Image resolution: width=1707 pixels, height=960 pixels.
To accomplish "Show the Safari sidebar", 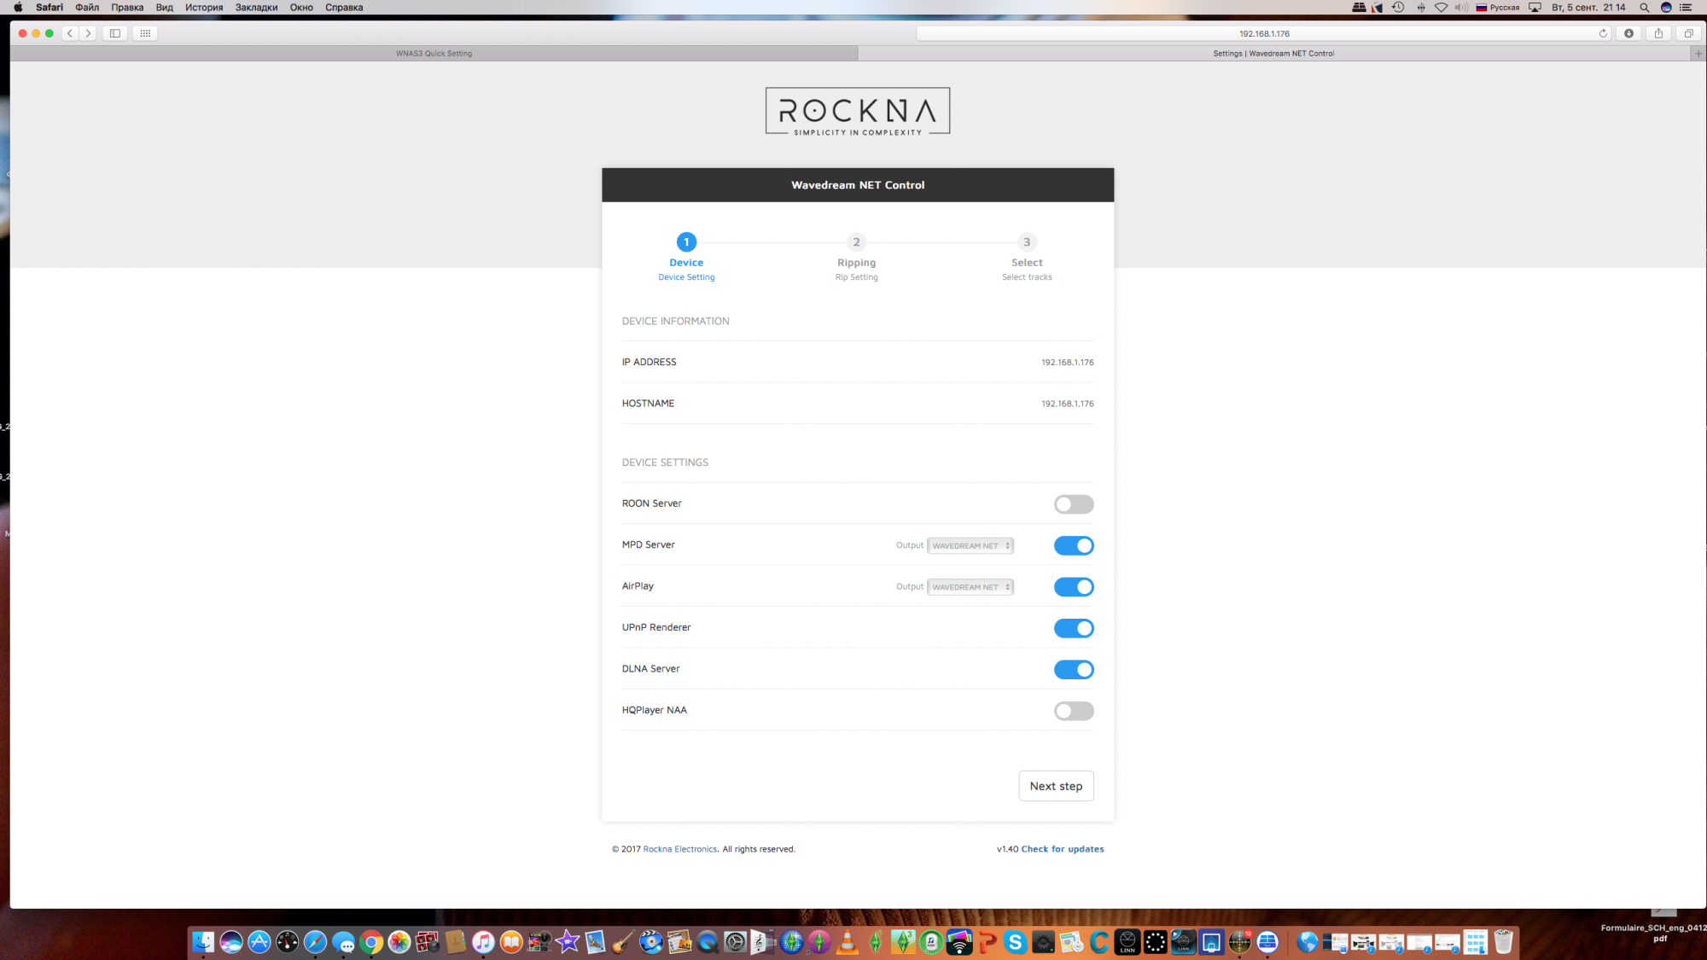I will pyautogui.click(x=115, y=33).
